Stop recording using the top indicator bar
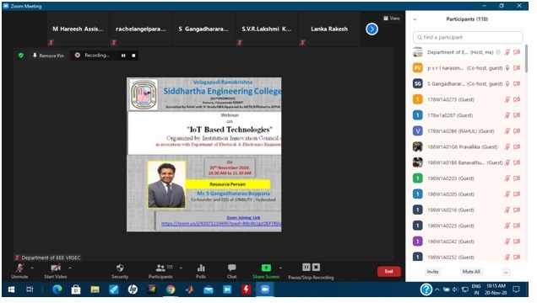Image resolution: width=537 pixels, height=303 pixels. [x=133, y=56]
